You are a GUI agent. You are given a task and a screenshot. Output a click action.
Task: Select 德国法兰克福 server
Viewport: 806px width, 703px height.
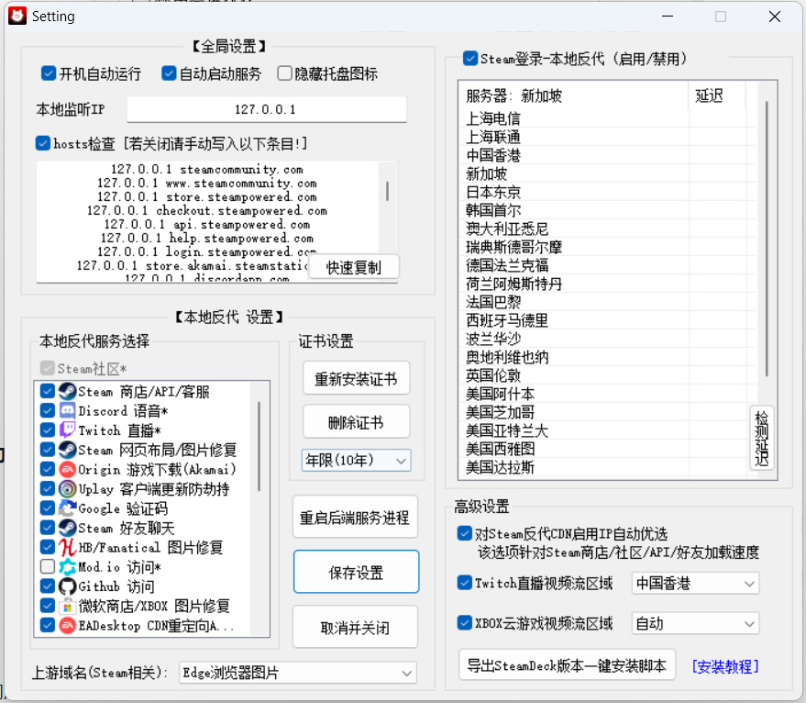point(606,265)
